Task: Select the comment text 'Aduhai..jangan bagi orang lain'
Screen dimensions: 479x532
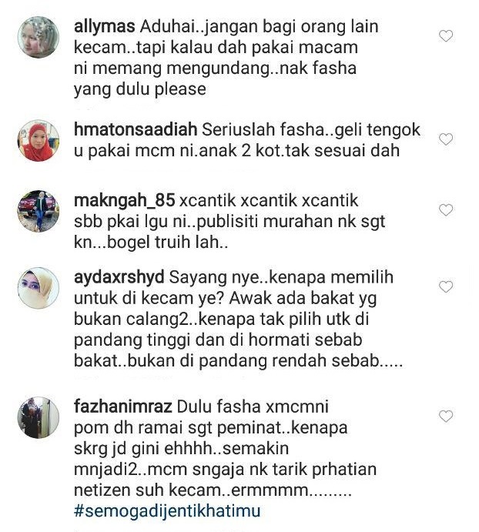Action: tap(259, 27)
